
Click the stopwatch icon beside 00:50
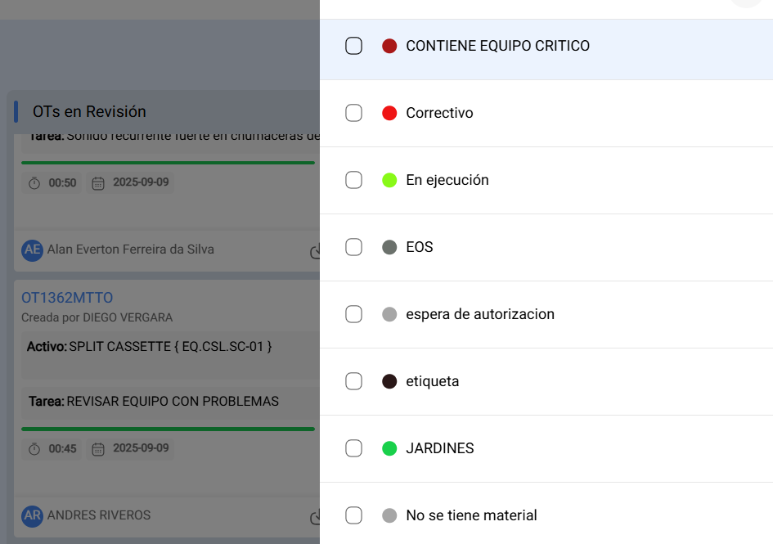pyautogui.click(x=34, y=183)
